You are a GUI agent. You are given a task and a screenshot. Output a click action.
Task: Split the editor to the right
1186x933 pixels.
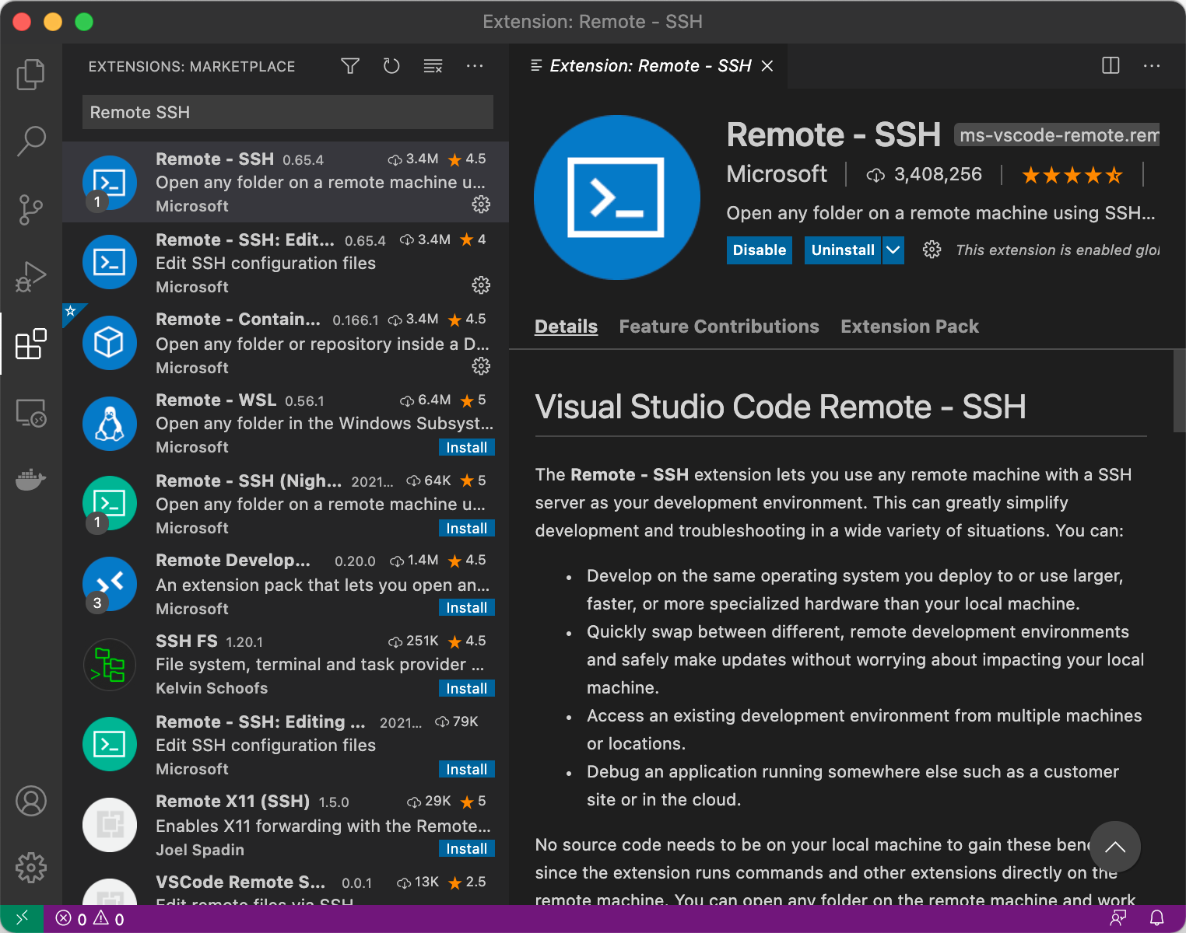pos(1111,65)
